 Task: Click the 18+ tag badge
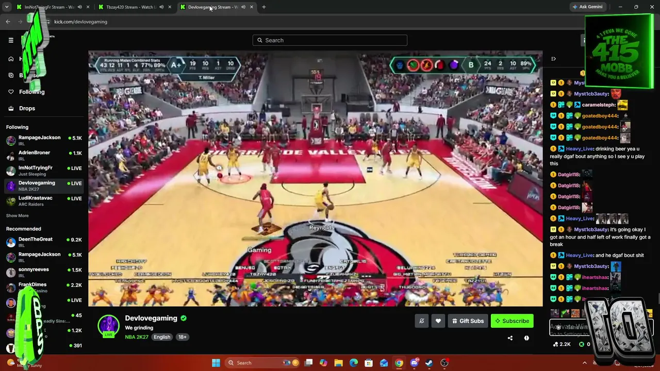point(183,337)
